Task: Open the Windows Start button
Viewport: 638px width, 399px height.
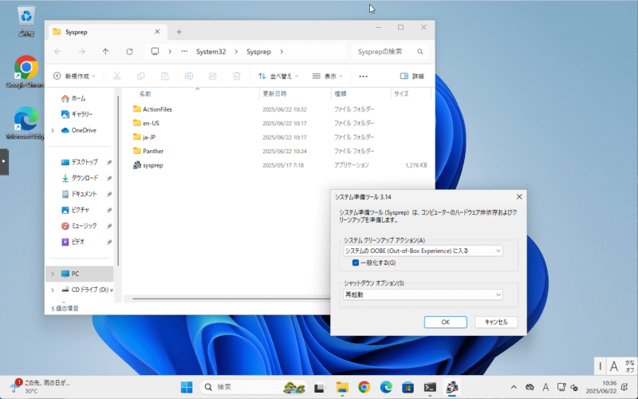Action: pos(187,387)
